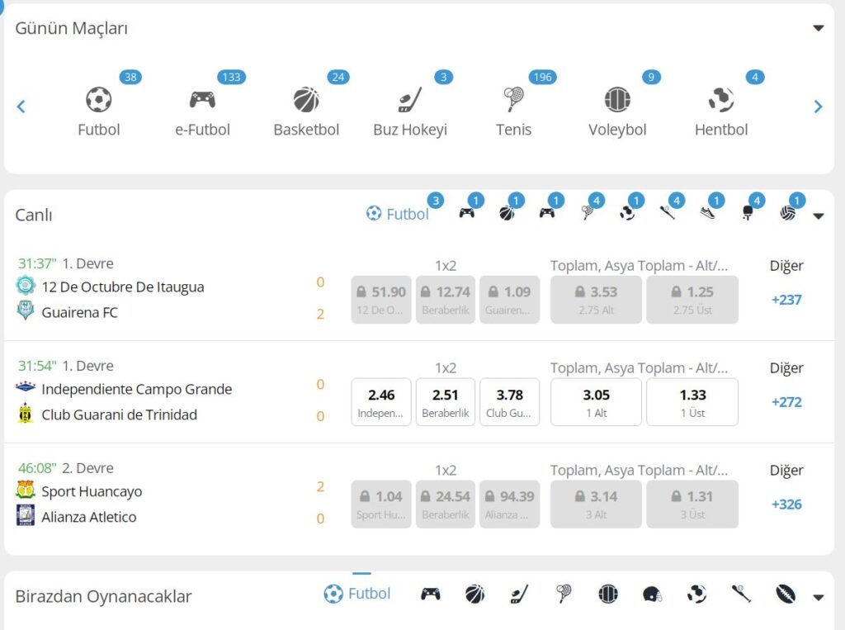Select the American football helmet icon
The width and height of the screenshot is (845, 630).
(652, 594)
